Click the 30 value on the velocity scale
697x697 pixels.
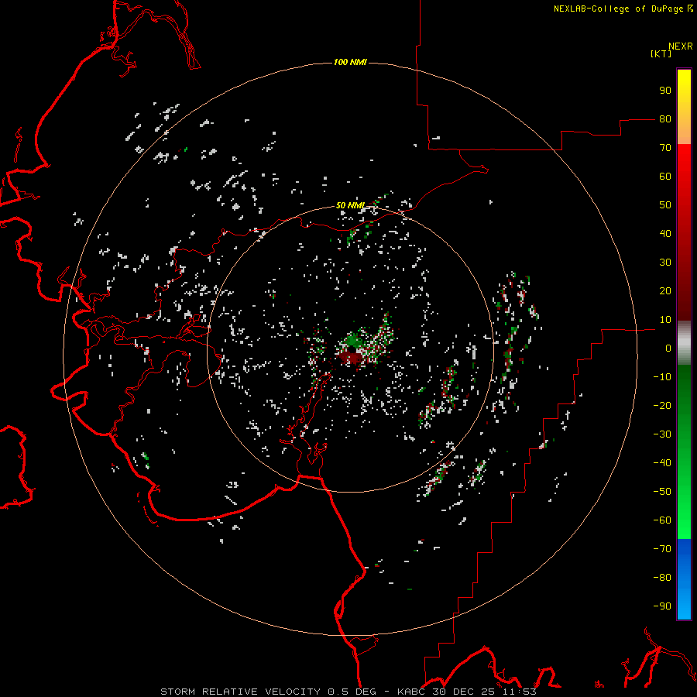(x=665, y=263)
